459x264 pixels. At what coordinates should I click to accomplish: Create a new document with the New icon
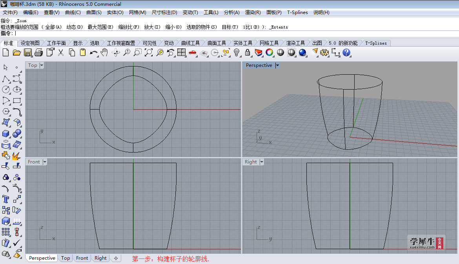[5, 52]
